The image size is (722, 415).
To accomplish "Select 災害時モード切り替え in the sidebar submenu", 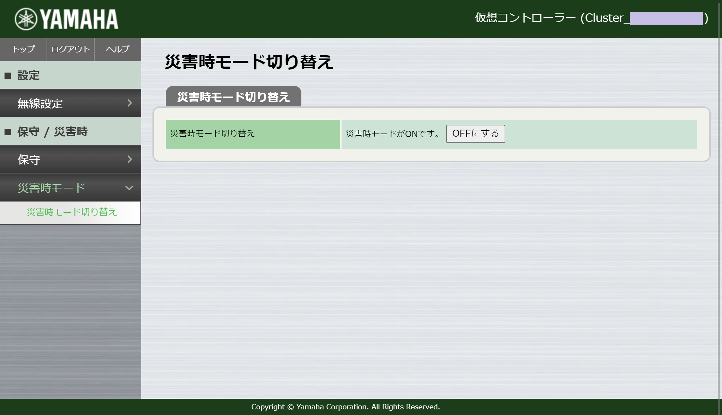I will point(71,212).
